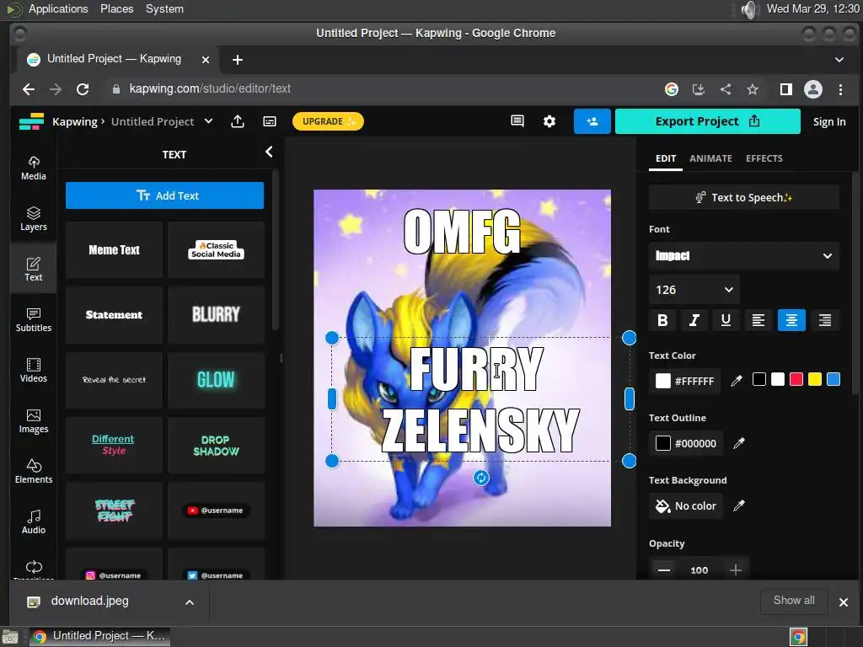Viewport: 863px width, 647px height.
Task: Open the Videos sidebar panel
Action: pyautogui.click(x=34, y=371)
